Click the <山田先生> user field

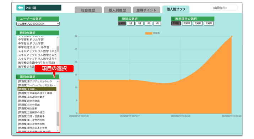click(224, 8)
